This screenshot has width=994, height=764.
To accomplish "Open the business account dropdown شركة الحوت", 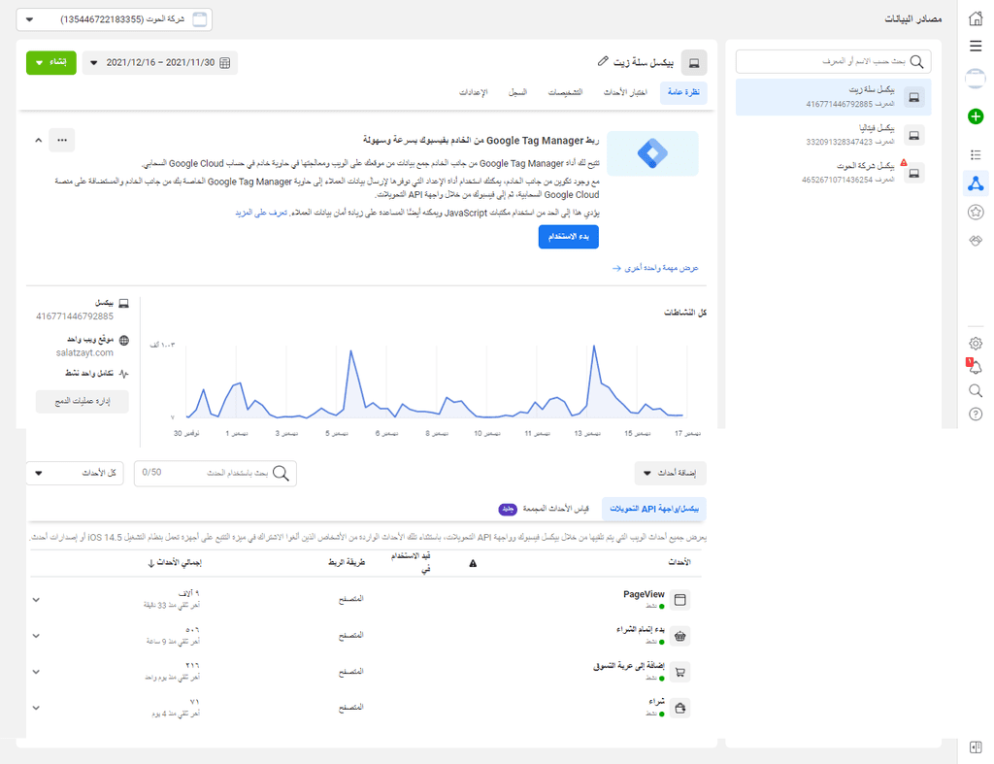I will [115, 19].
